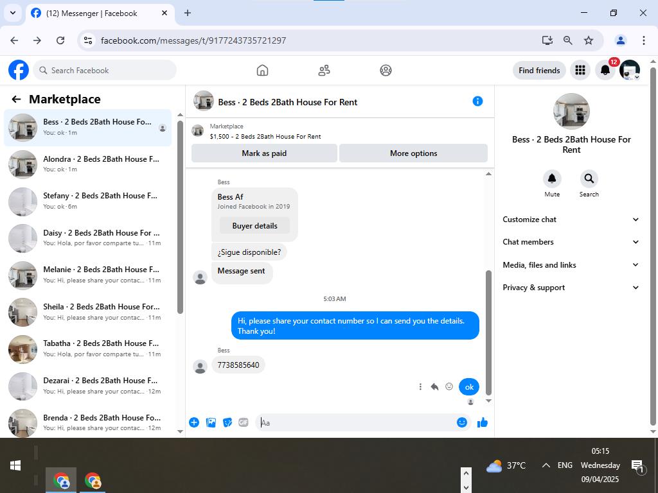Click the Search Facebook field
The width and height of the screenshot is (658, 493).
point(105,71)
